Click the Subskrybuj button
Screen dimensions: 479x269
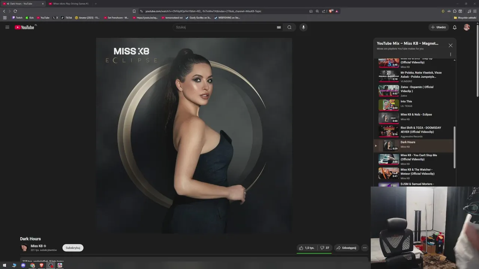click(73, 248)
